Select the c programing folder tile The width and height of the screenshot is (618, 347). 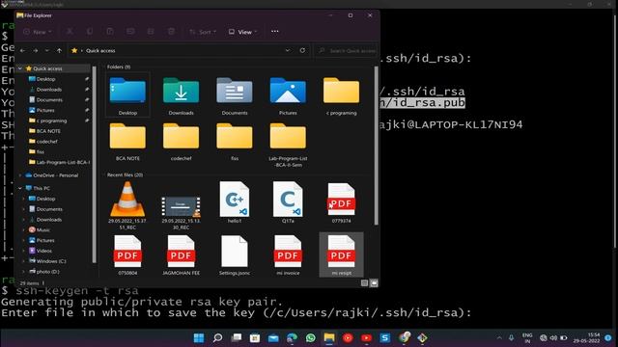point(341,95)
